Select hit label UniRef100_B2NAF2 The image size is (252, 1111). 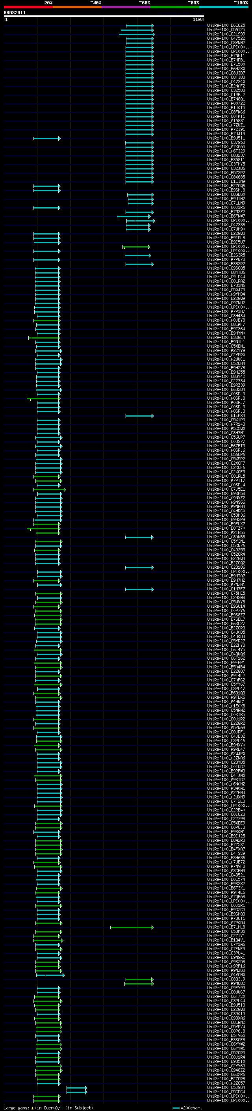click(x=226, y=86)
